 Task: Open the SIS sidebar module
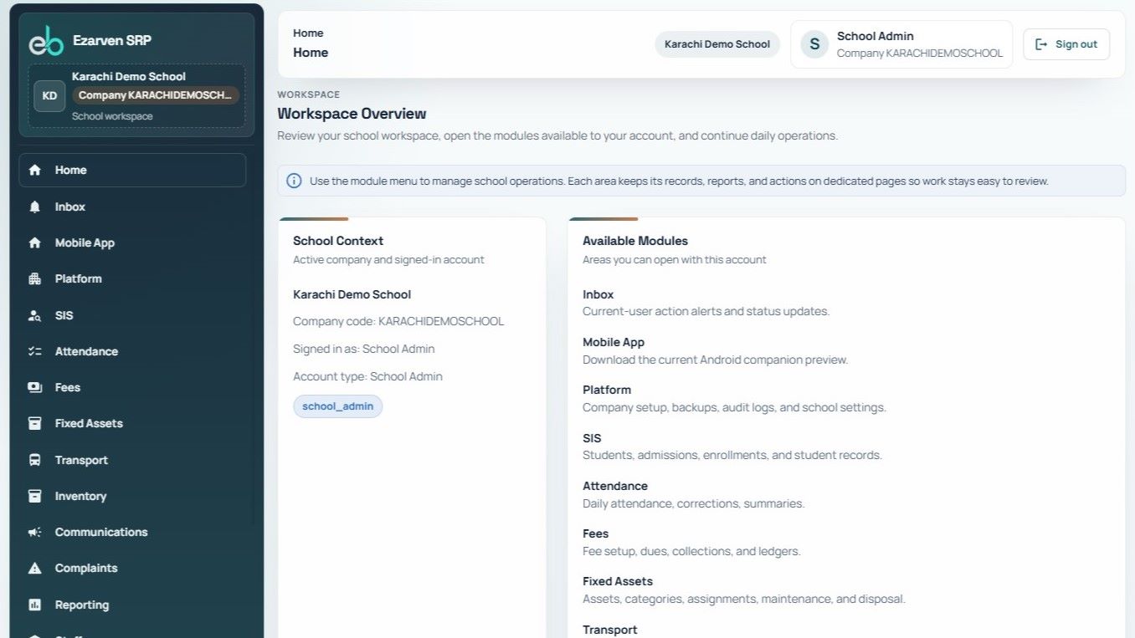[132, 315]
